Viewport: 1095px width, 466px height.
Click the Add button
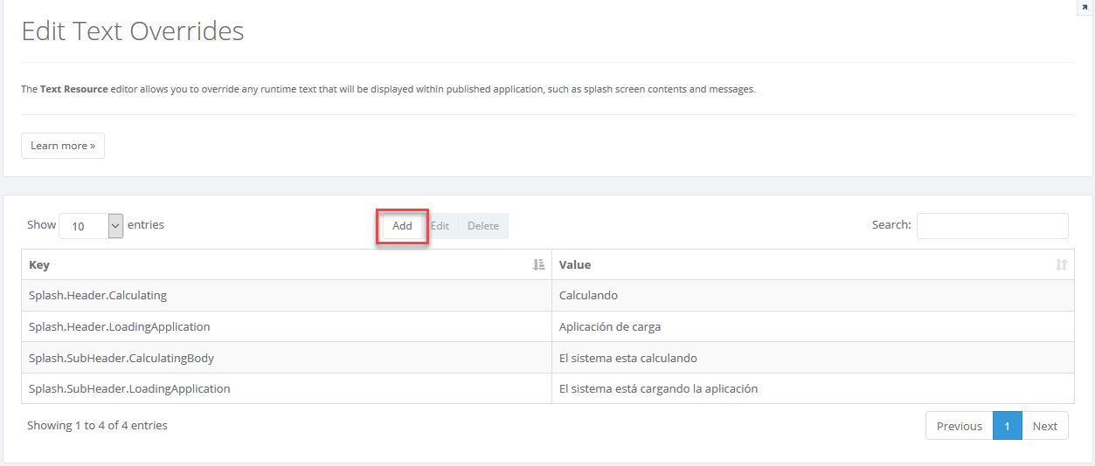coord(402,226)
